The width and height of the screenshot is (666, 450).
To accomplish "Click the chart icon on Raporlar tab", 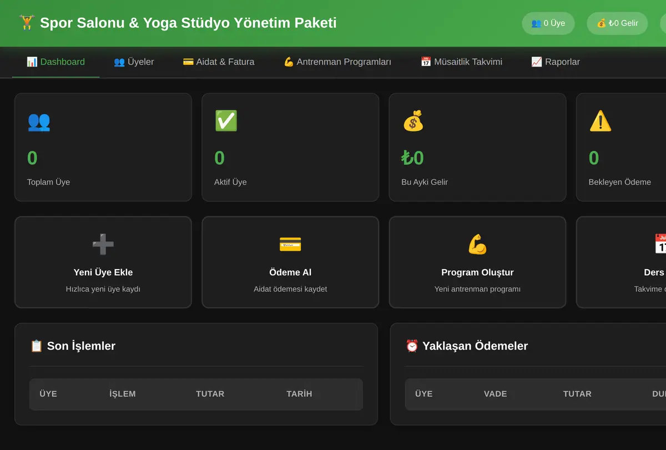I will click(537, 62).
